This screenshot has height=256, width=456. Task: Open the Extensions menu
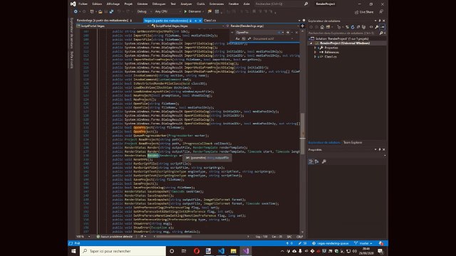217,4
